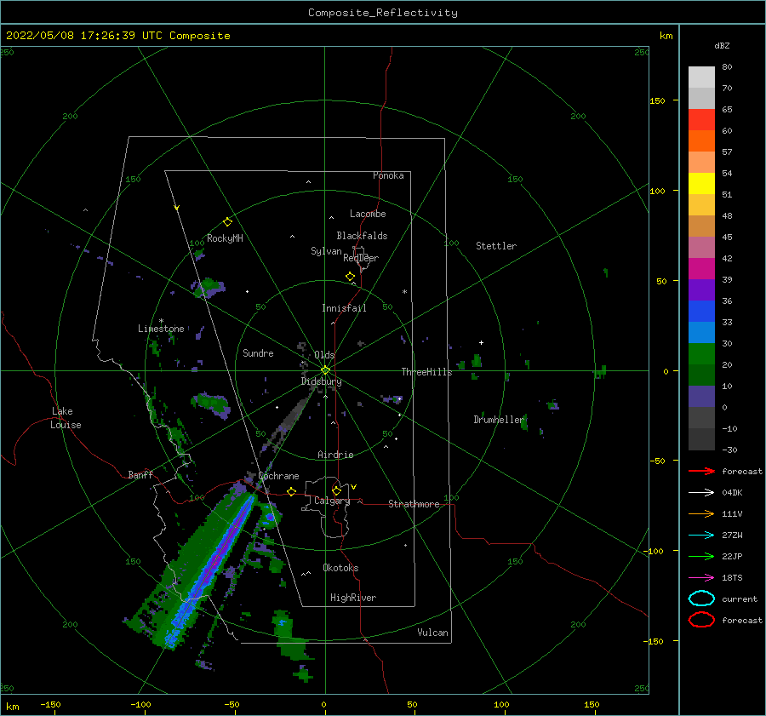Click the Innisfail town label
This screenshot has width=766, height=716.
click(x=344, y=308)
